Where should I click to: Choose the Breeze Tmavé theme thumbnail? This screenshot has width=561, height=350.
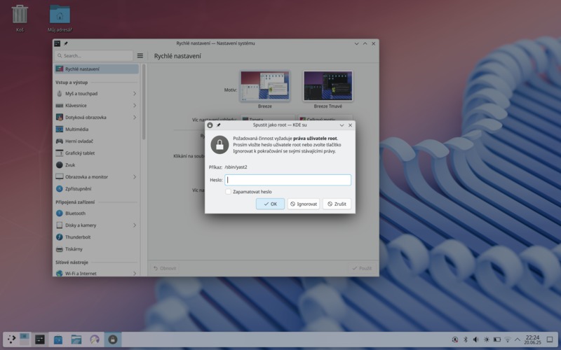[327, 87]
